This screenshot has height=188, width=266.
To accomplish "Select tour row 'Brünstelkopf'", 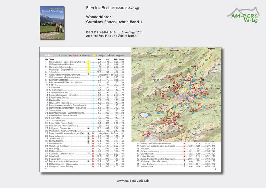I will click(x=176, y=154).
